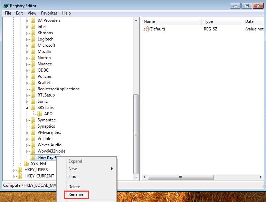Collapse the SRS Labs key
The height and width of the screenshot is (202, 266).
(27, 108)
